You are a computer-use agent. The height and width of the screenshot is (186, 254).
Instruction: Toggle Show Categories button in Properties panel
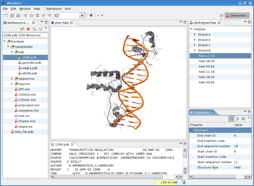tap(231, 119)
